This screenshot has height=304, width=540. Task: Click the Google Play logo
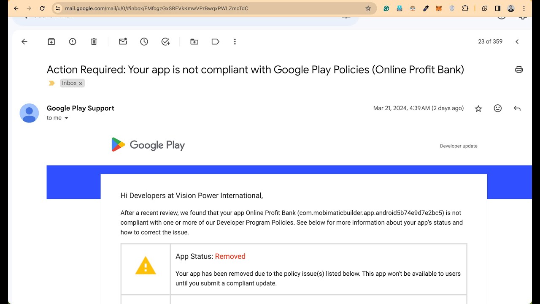[x=148, y=145]
